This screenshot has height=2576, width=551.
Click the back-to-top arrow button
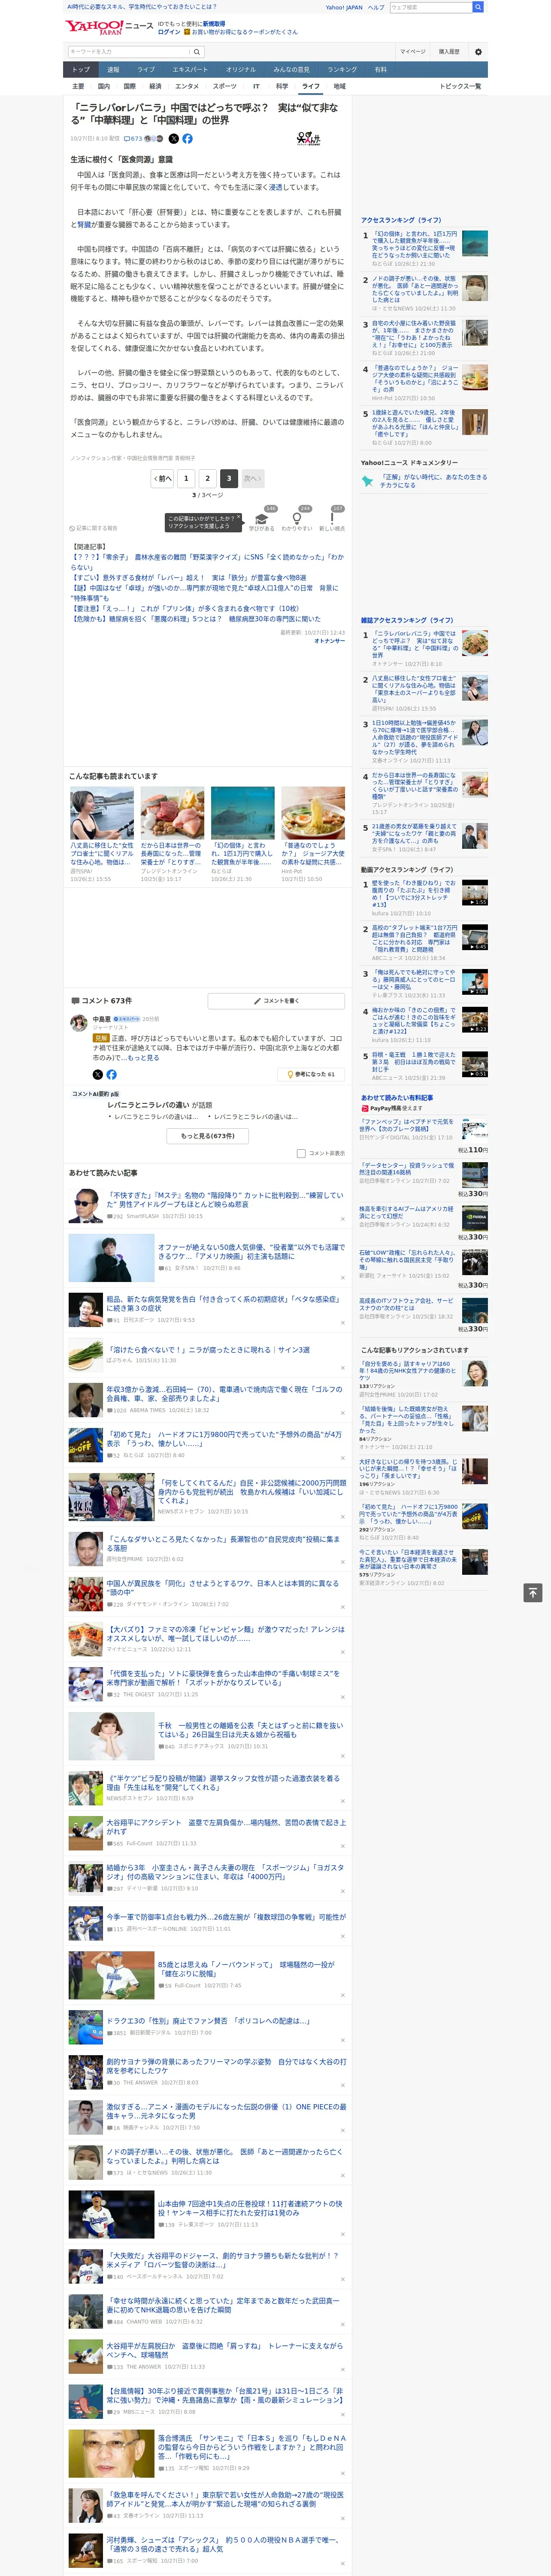[533, 1592]
